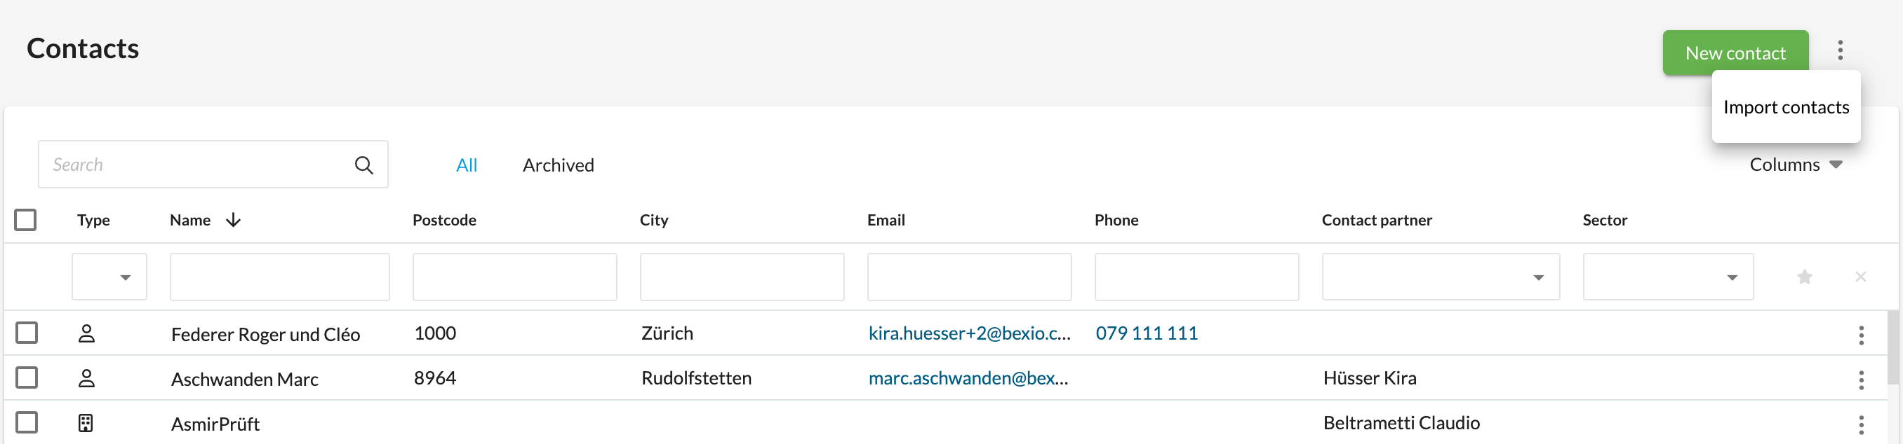This screenshot has width=1903, height=444.
Task: Click the star favorite filter icon
Action: [1804, 277]
